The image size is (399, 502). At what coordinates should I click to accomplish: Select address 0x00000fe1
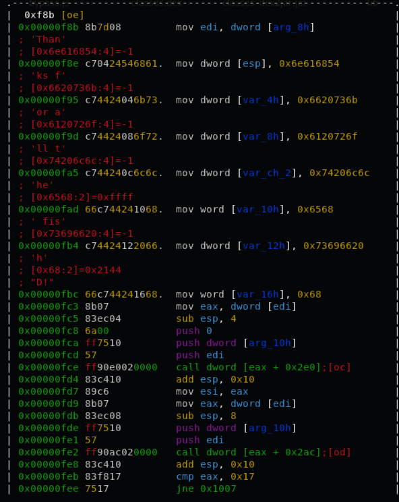coord(49,441)
